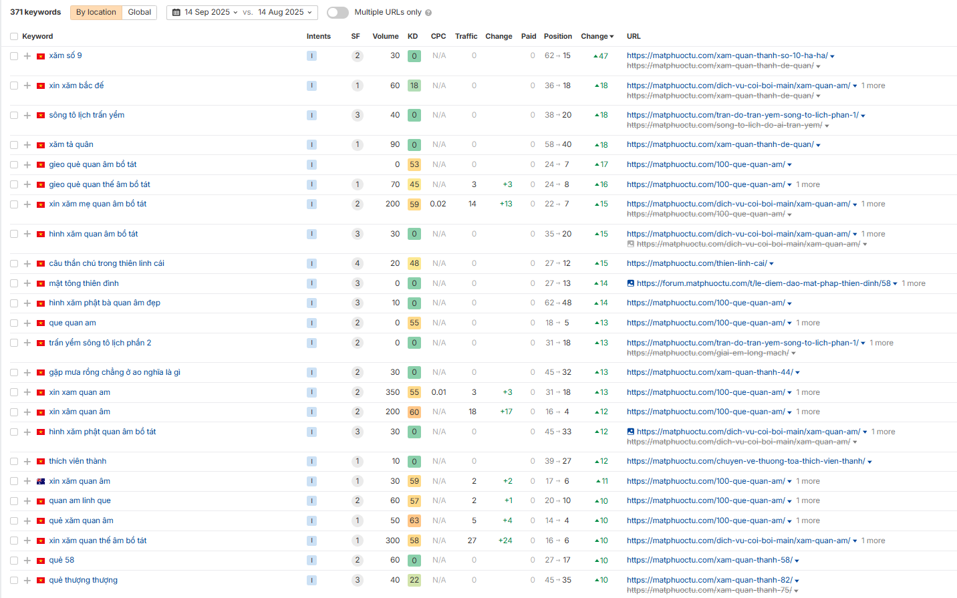Image resolution: width=957 pixels, height=598 pixels.
Task: Open keyword link 'thích viên thành'
Action: 78,461
